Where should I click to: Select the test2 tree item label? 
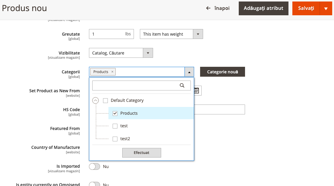(x=125, y=139)
